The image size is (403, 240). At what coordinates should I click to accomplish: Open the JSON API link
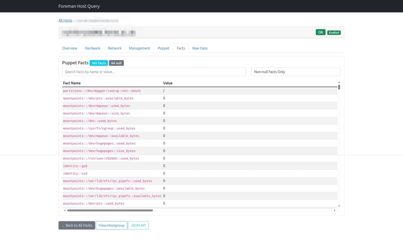tap(138, 225)
